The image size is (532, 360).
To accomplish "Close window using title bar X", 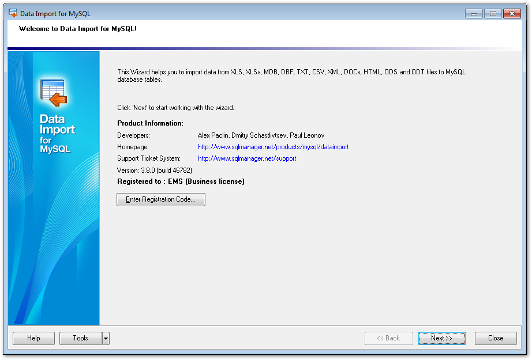I will [512, 14].
